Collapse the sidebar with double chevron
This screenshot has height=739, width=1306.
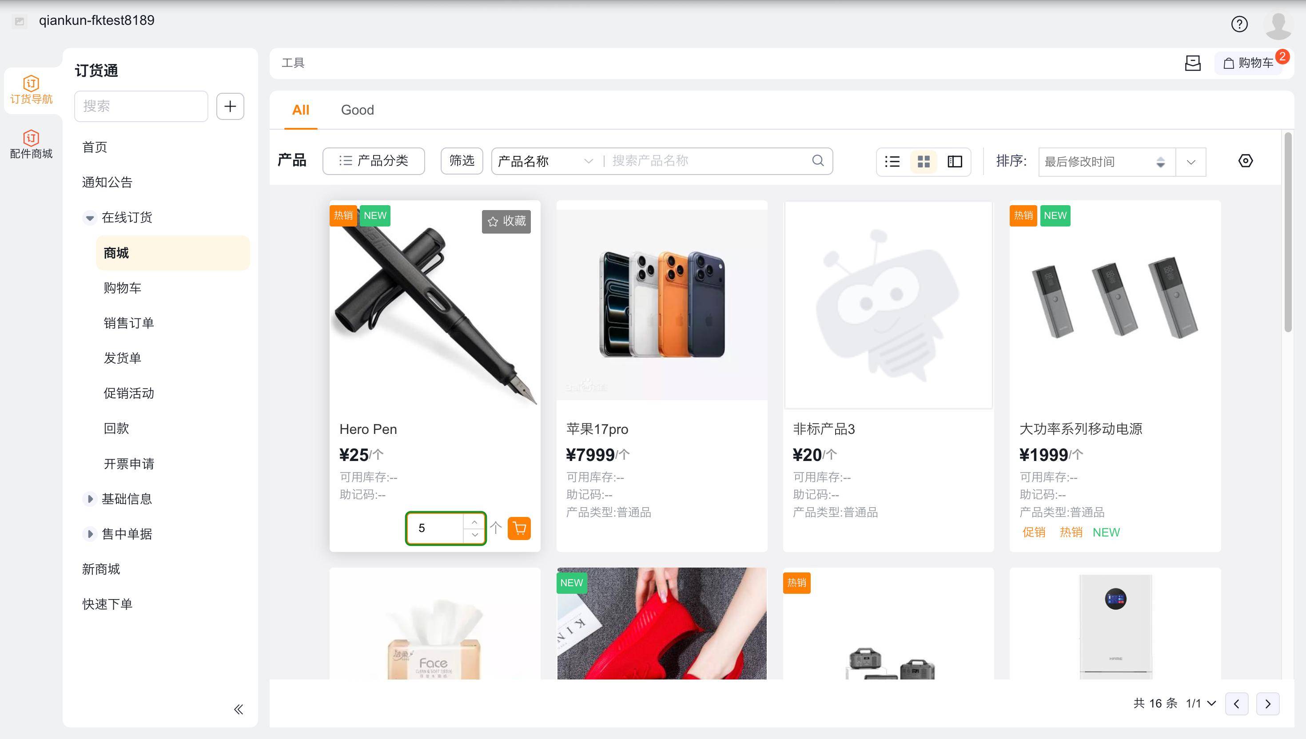point(238,709)
